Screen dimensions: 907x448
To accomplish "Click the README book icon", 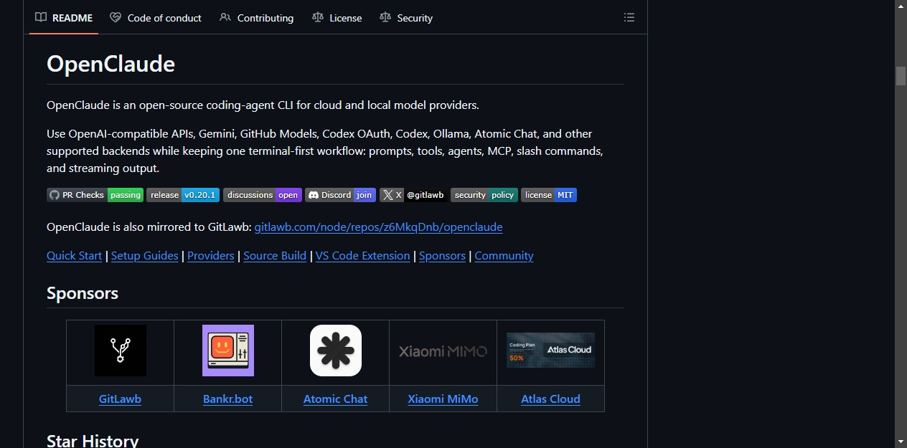I will [41, 17].
